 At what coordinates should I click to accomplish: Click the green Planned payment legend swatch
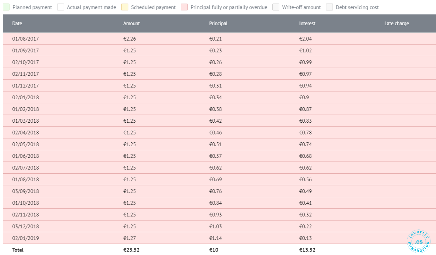point(6,7)
